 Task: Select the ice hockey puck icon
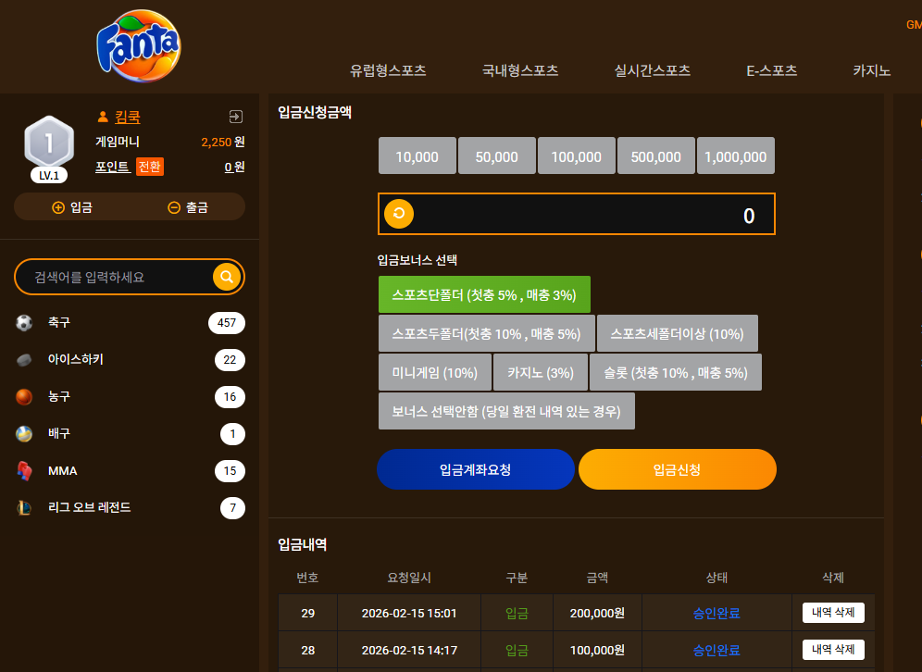(x=24, y=360)
